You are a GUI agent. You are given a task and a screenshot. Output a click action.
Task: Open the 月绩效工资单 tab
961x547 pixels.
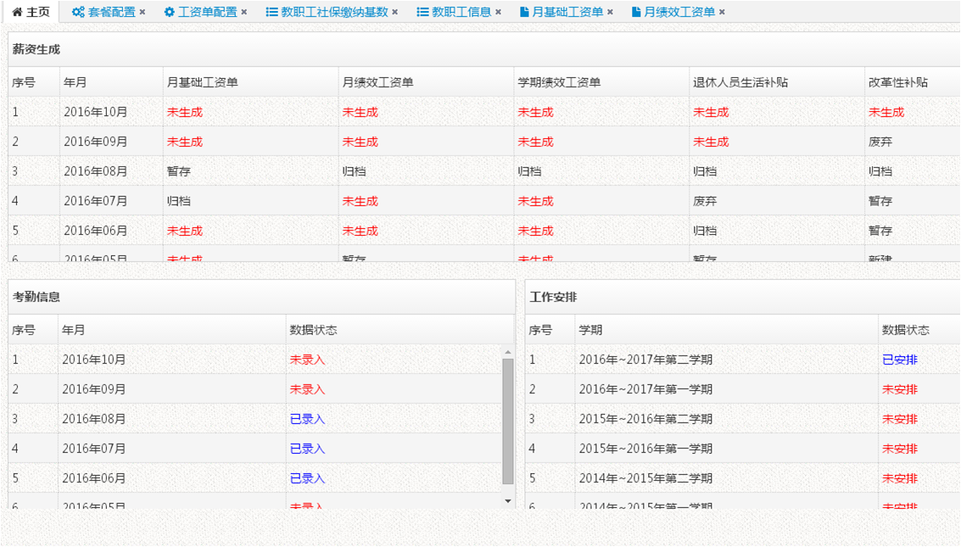coord(679,13)
